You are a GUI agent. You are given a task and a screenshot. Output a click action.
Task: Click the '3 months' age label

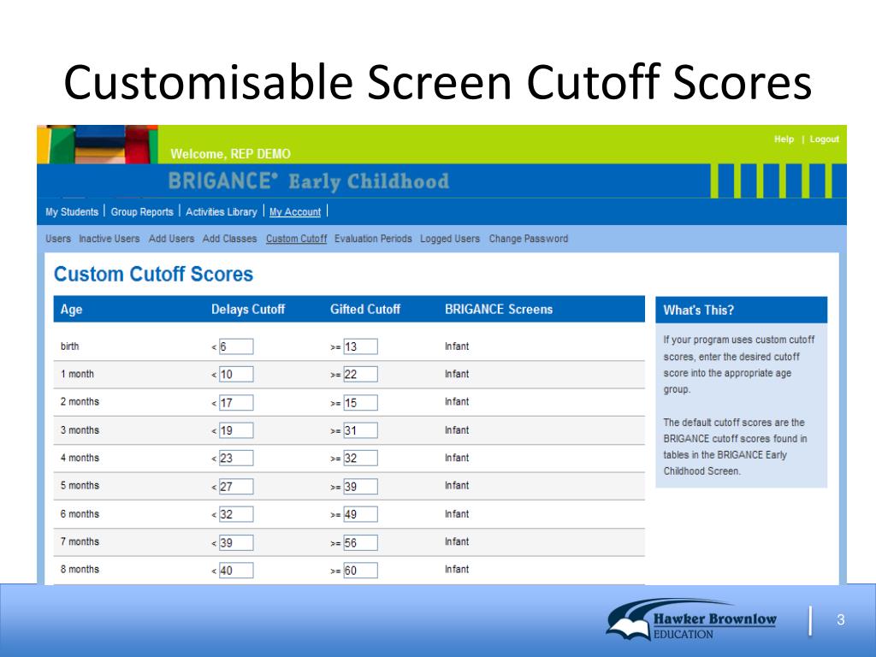click(80, 430)
